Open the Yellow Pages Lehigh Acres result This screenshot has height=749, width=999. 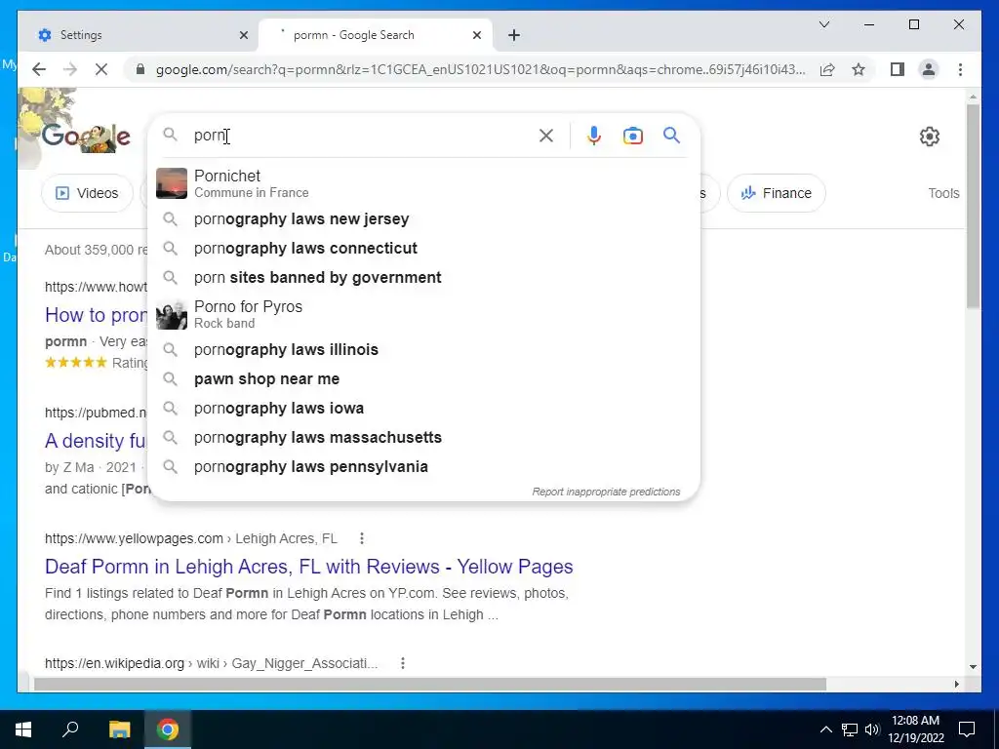click(309, 567)
